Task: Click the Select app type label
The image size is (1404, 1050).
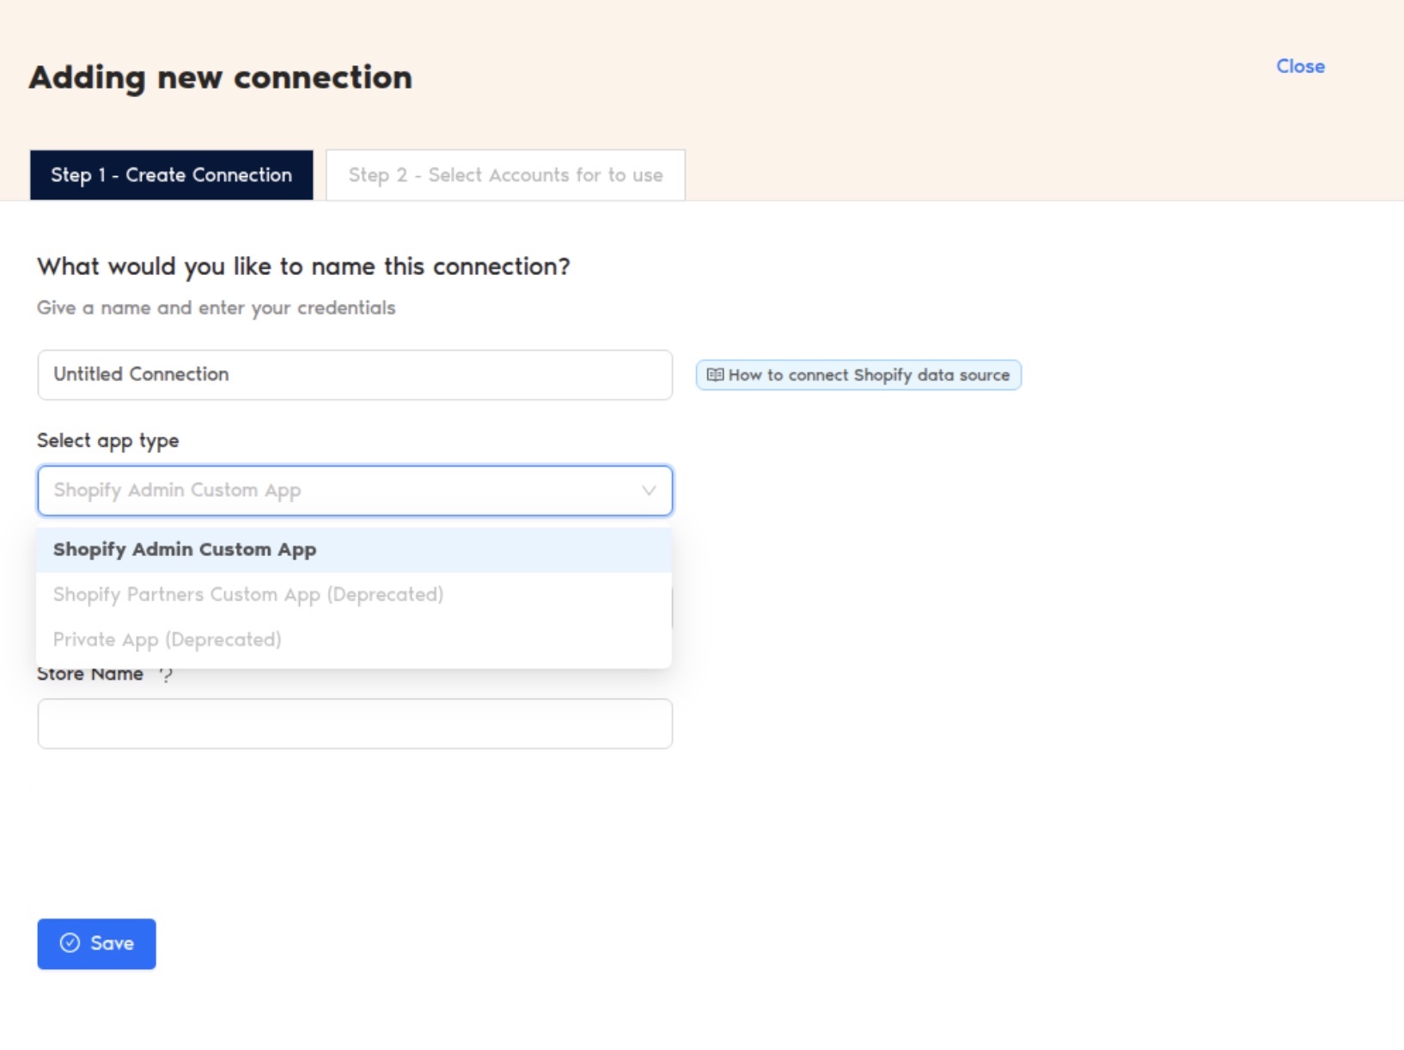Action: coord(108,441)
